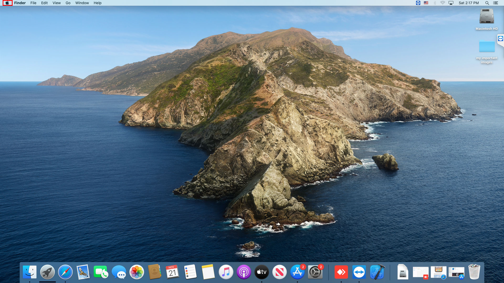Open Trash in the Dock
The height and width of the screenshot is (283, 504).
pyautogui.click(x=474, y=272)
